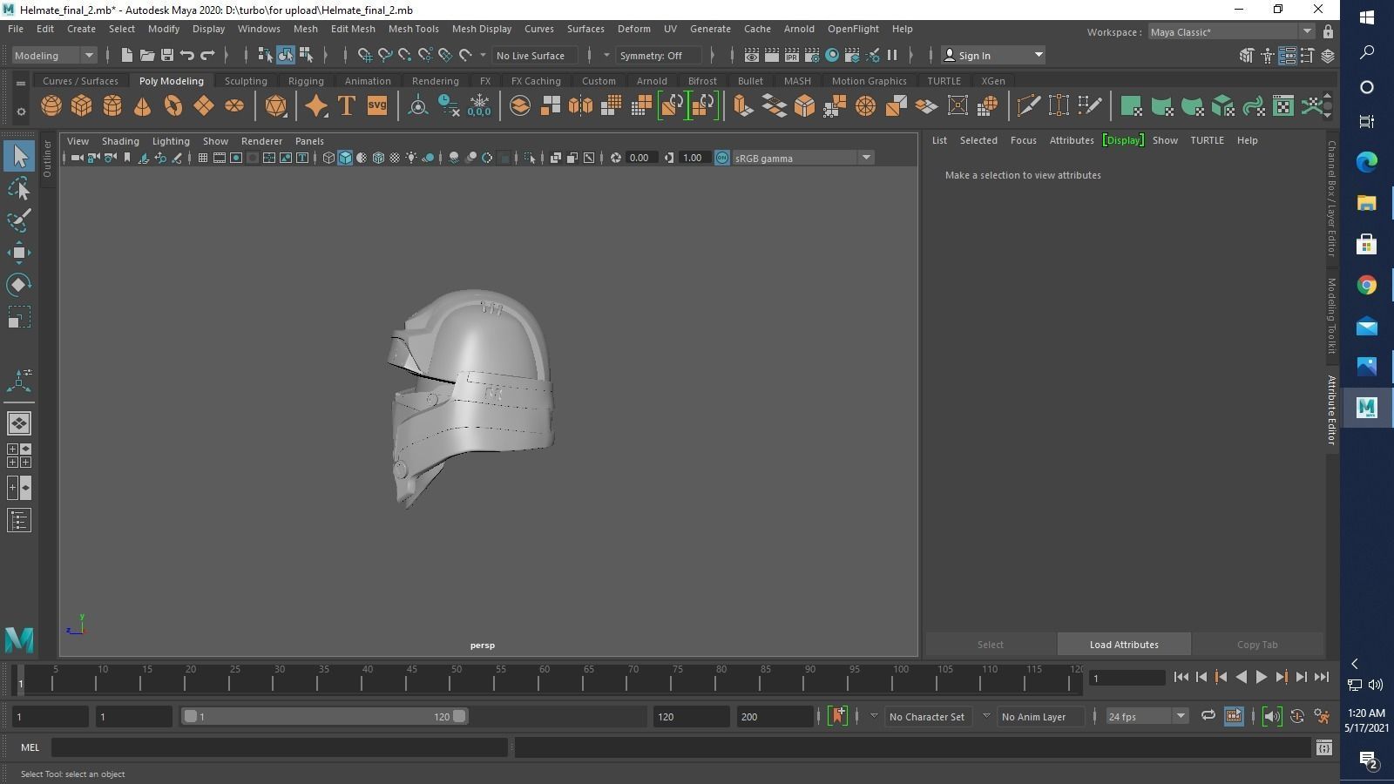Viewport: 1394px width, 784px height.
Task: Open the Symmetry: Off dropdown
Action: point(658,56)
